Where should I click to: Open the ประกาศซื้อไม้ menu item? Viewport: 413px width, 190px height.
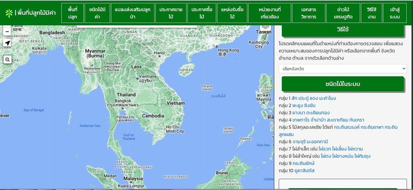202,13
